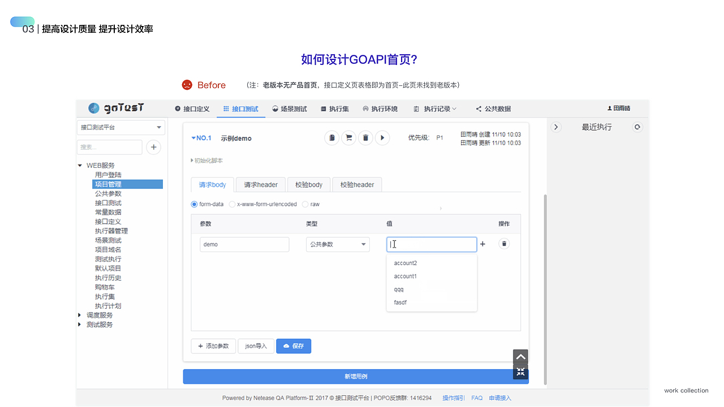Screen dimensions: 724x407
Task: Delete the demo parameter row
Action: click(x=505, y=244)
